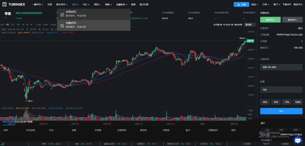Click the 数量 quantity input field

(x=281, y=90)
